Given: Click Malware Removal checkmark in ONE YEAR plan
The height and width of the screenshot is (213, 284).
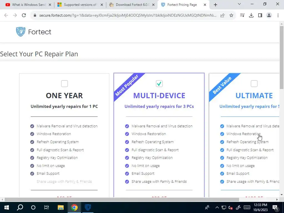Looking at the screenshot, I should (32, 126).
